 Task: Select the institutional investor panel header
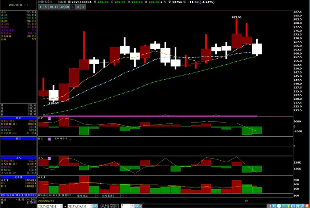(x=18, y=158)
